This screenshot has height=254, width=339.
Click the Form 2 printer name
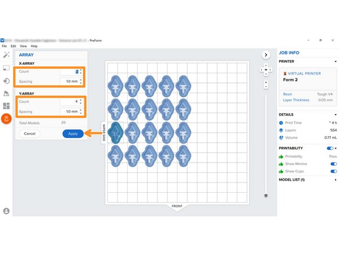pyautogui.click(x=290, y=80)
